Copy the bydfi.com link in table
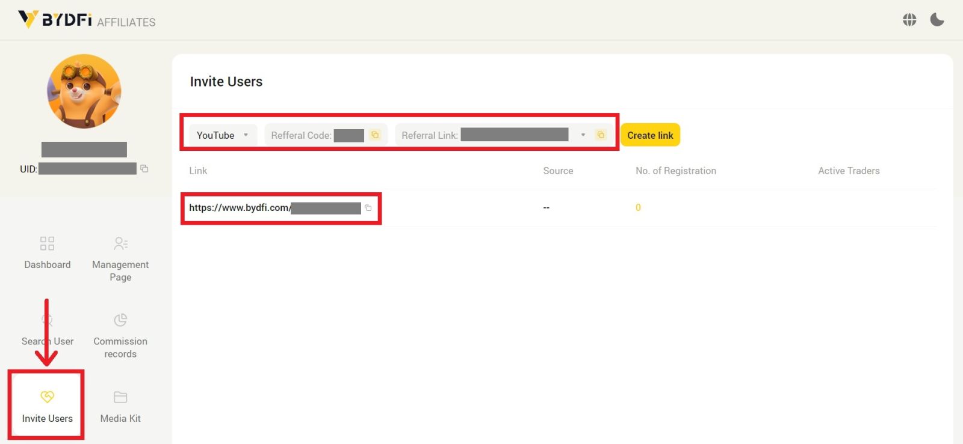This screenshot has height=444, width=963. (368, 208)
